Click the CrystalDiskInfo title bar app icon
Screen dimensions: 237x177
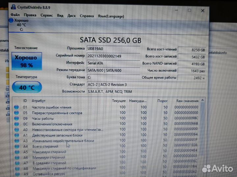coord(13,7)
